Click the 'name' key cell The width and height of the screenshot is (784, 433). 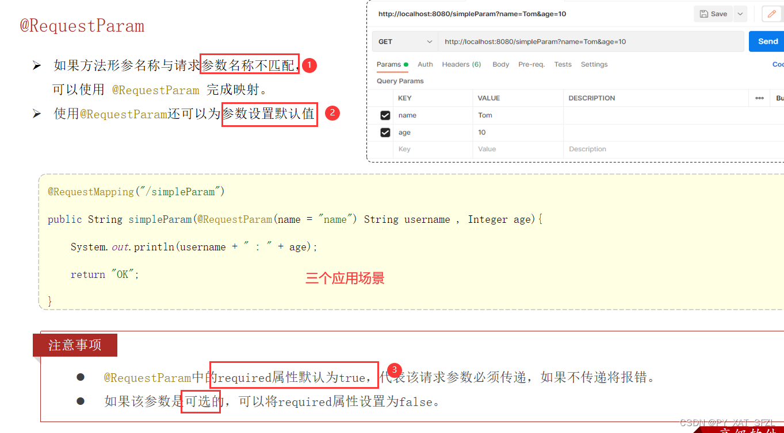[432, 115]
